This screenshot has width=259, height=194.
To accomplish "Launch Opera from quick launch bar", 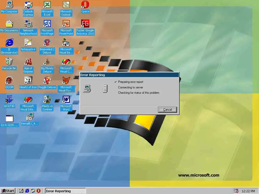I will 38,191.
